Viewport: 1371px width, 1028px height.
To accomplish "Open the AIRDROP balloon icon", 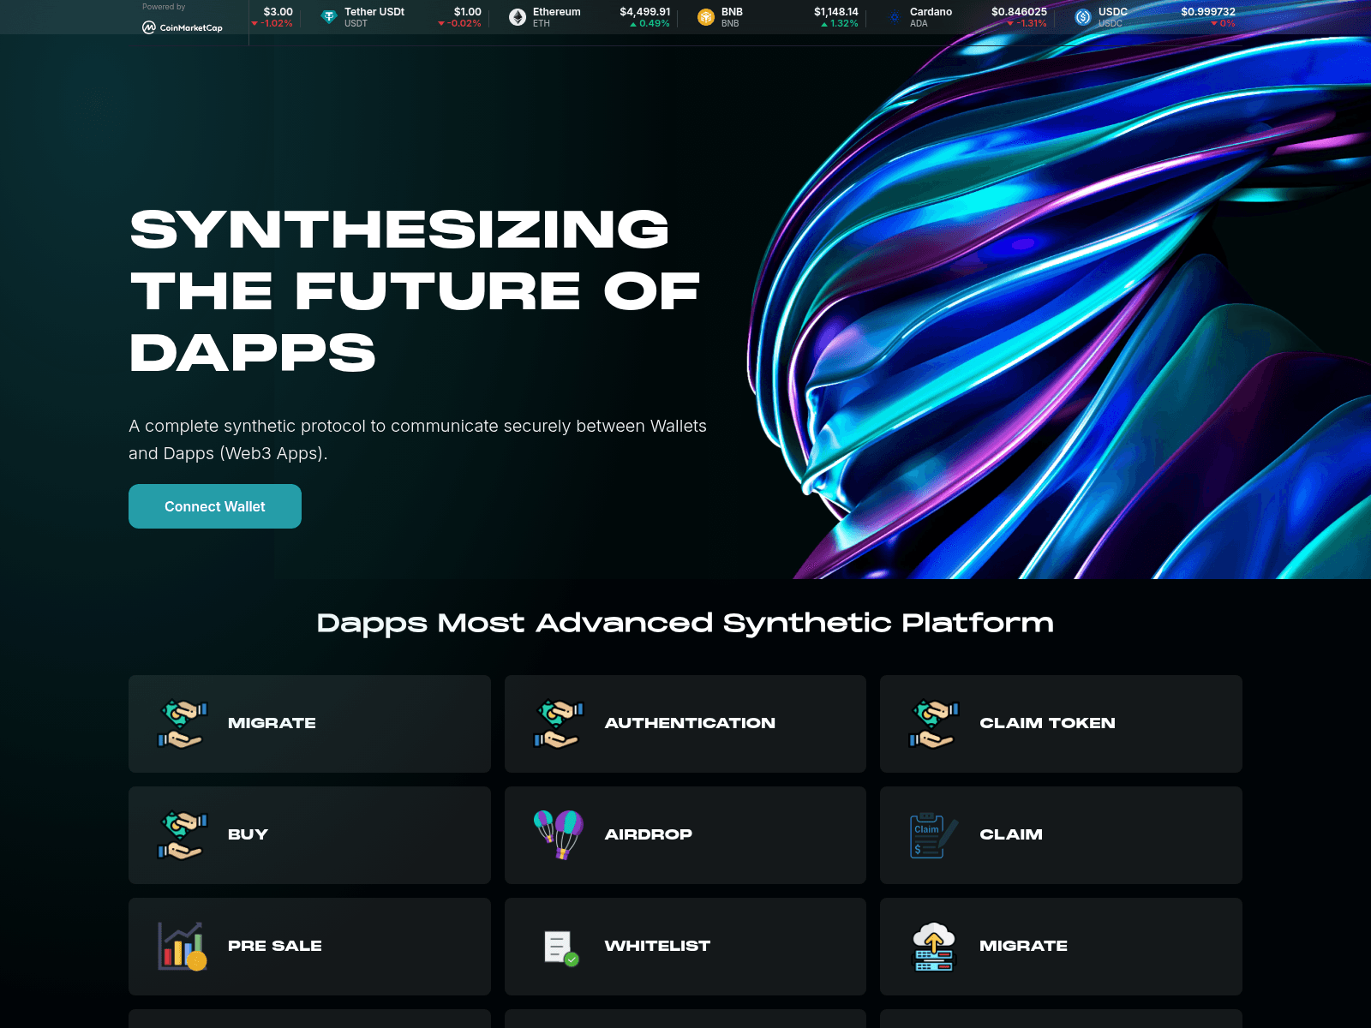I will click(x=559, y=835).
